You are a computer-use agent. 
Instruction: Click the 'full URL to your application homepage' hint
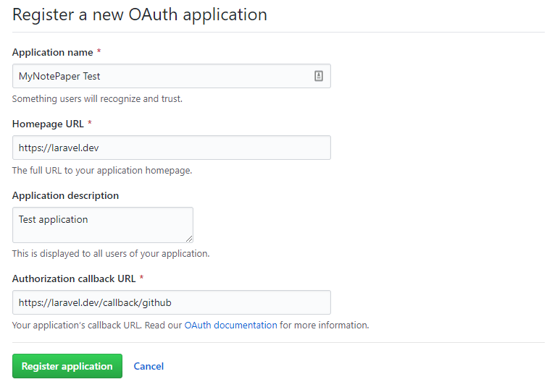tap(102, 171)
